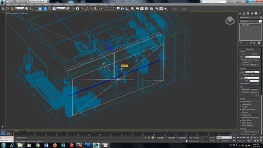Viewport: 263px width, 148px height.
Task: Toggle Spinner Snap
Action: point(96,9)
